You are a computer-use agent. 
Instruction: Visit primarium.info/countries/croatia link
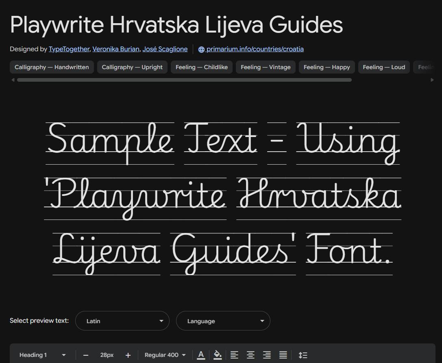coord(255,49)
